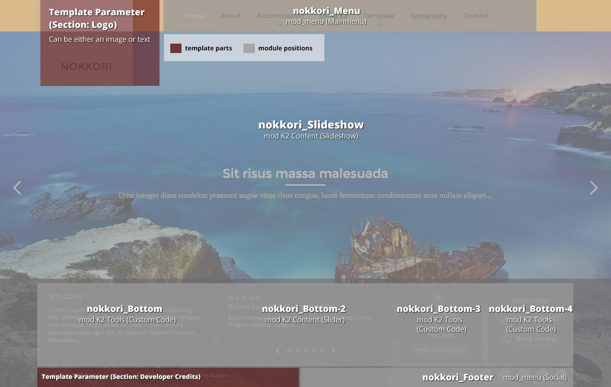Open the Contact menu item
Viewport: 611px width, 387px height.
(x=476, y=16)
